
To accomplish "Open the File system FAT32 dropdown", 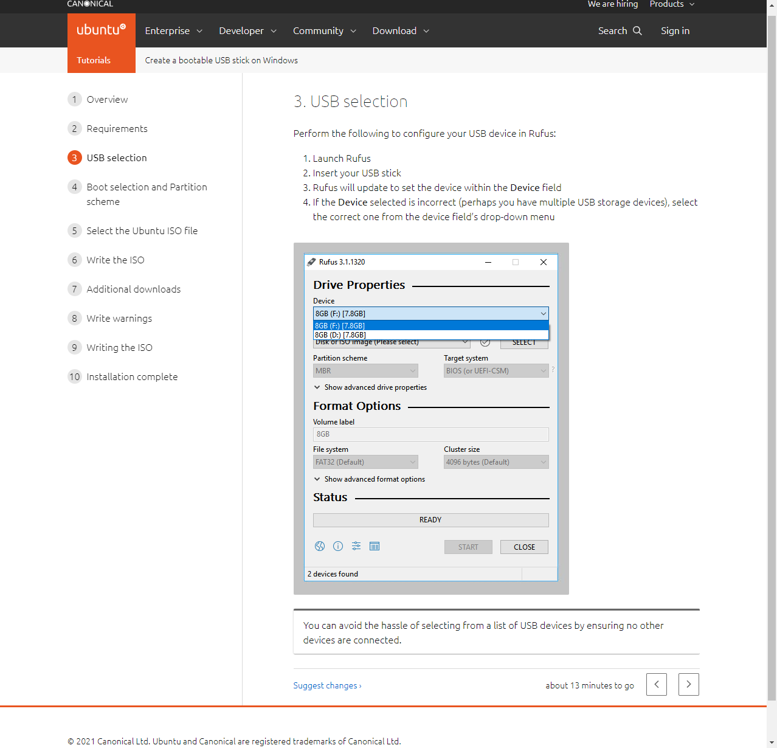I will [x=365, y=462].
